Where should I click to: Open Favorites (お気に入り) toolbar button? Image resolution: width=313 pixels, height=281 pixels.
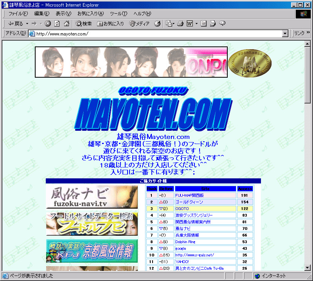[110, 24]
